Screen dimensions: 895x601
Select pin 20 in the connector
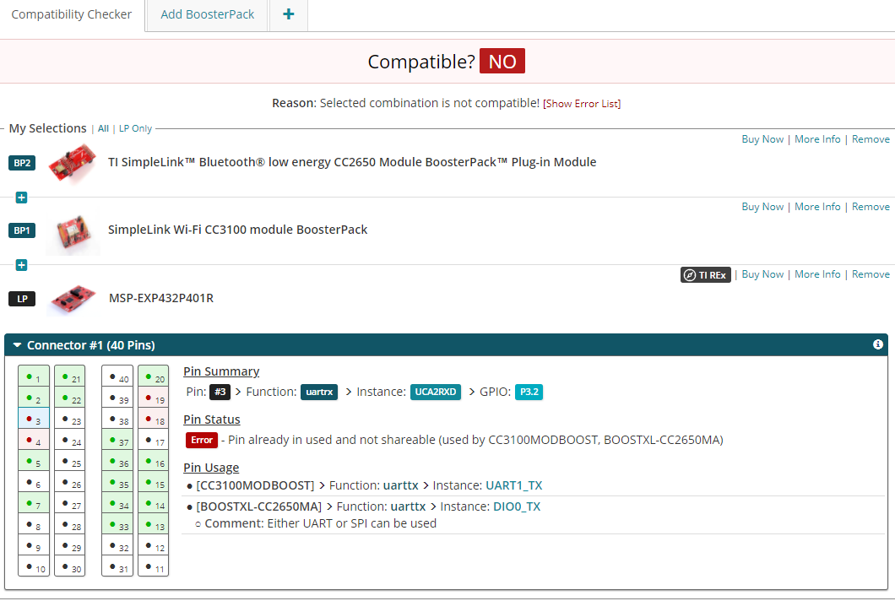[x=154, y=376]
